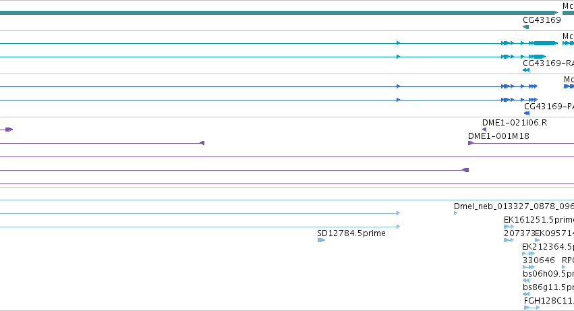Click the EK161251.5prime label
Screen dimensions: 574x311
click(539, 220)
